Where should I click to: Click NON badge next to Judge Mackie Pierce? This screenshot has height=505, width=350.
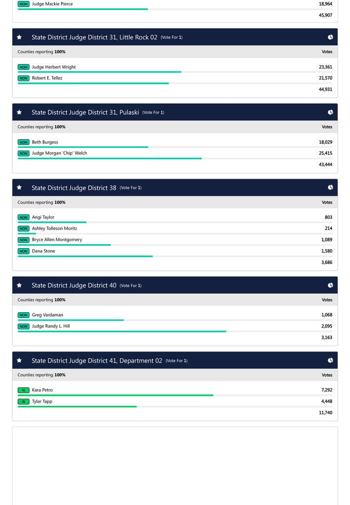click(23, 4)
